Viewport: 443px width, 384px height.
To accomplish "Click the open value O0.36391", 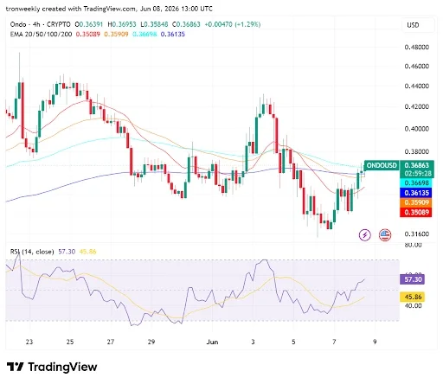I will click(x=89, y=24).
